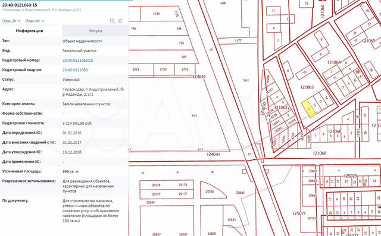Select parcel 2734 on the map
The width and height of the screenshot is (381, 236).
(185, 70)
